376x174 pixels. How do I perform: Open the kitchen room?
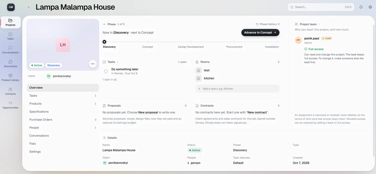[209, 78]
